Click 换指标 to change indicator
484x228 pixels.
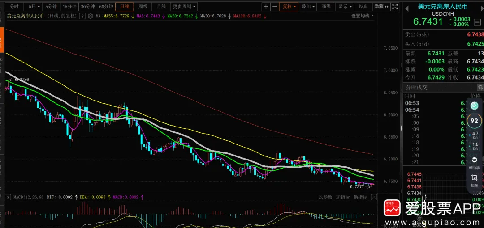360,197
